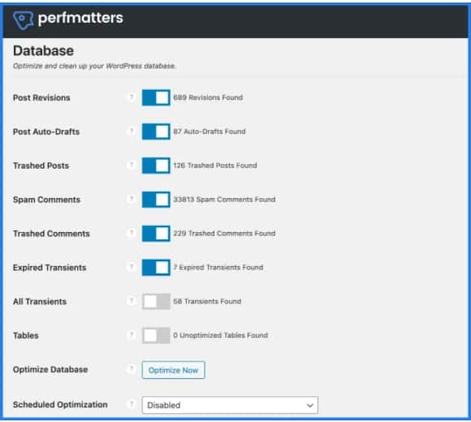Click help icon for Optimize Database
The image size is (471, 422).
click(x=132, y=369)
